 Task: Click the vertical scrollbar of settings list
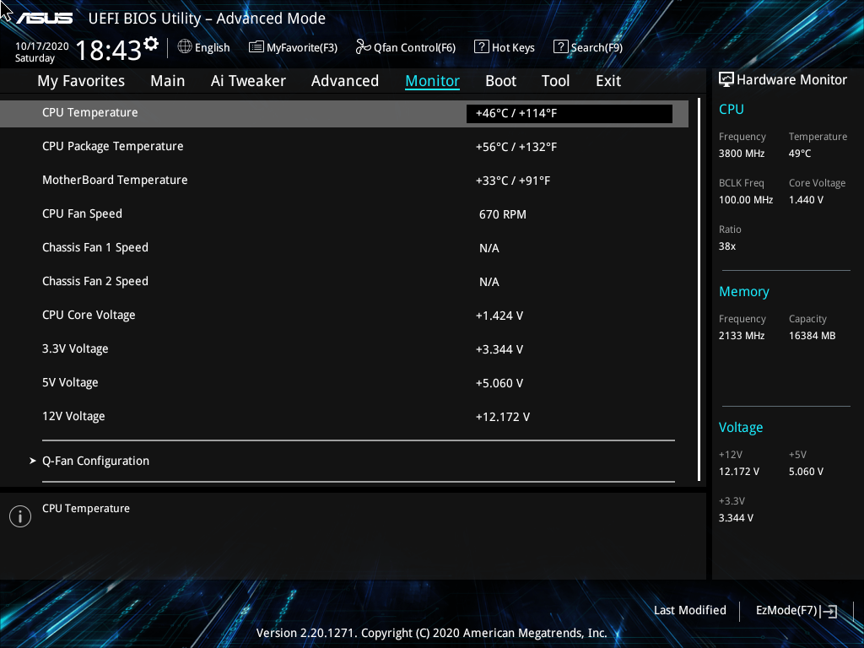[699, 290]
